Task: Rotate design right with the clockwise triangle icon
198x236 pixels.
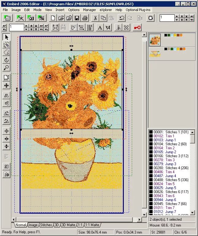Action: (6, 121)
